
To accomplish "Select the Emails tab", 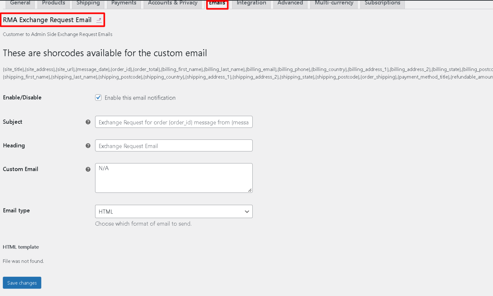I will point(217,3).
